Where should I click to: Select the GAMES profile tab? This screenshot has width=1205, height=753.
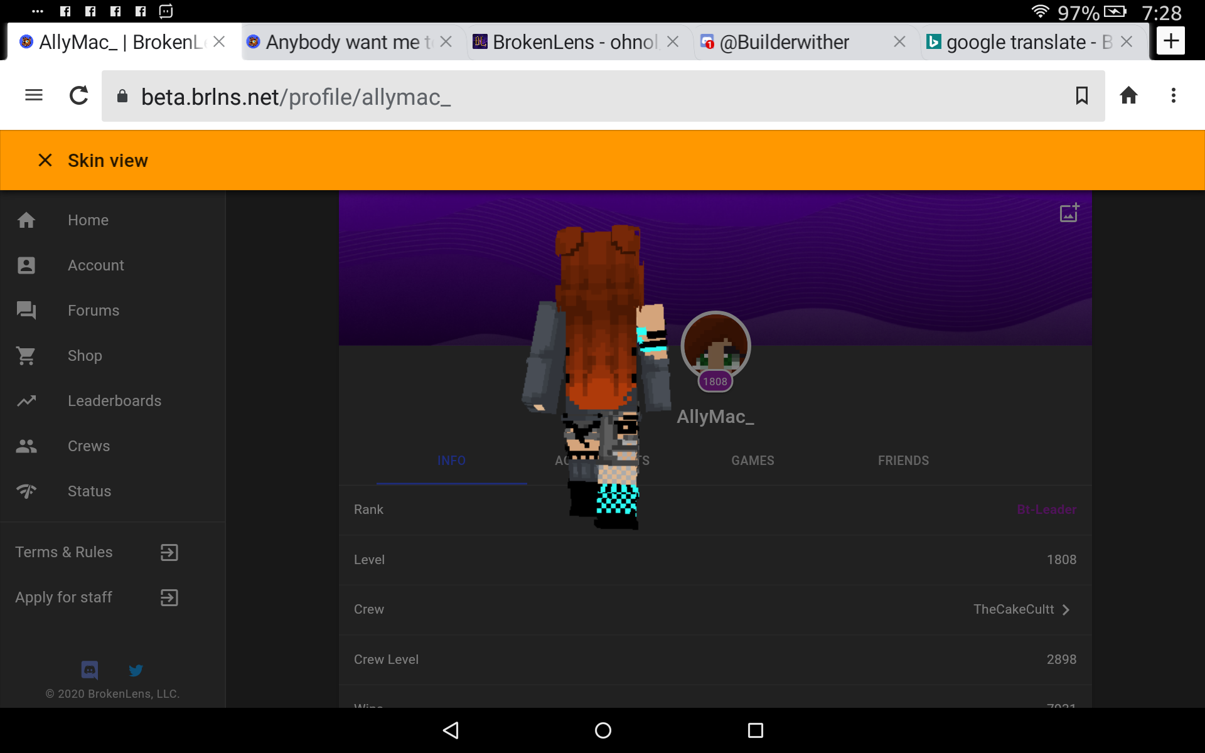coord(752,461)
